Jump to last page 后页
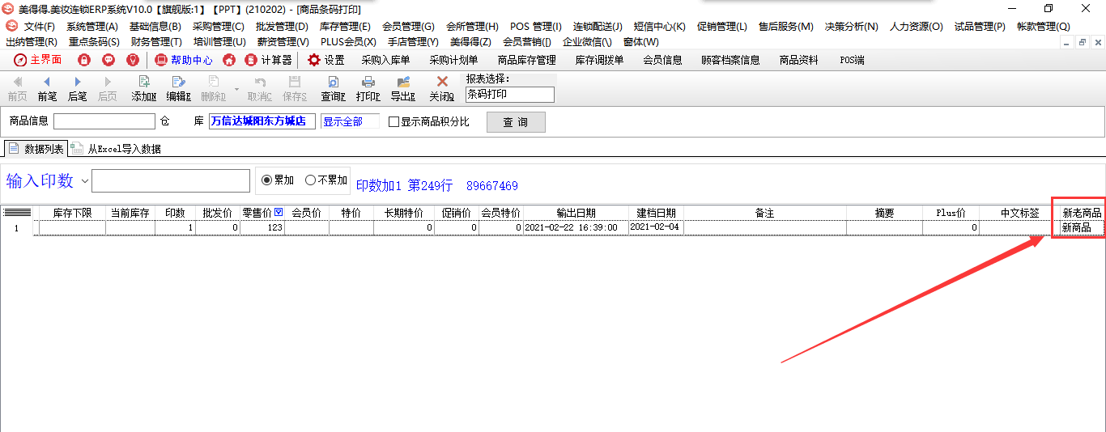The width and height of the screenshot is (1106, 432). pos(107,89)
